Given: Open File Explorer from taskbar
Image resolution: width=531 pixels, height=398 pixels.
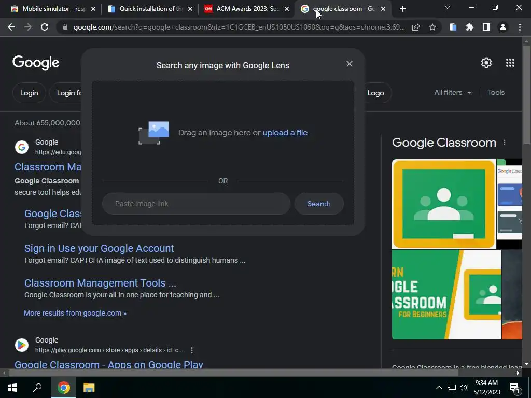Looking at the screenshot, I should [89, 388].
